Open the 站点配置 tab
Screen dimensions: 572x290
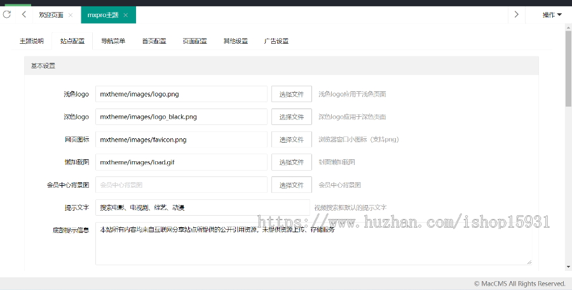click(72, 41)
